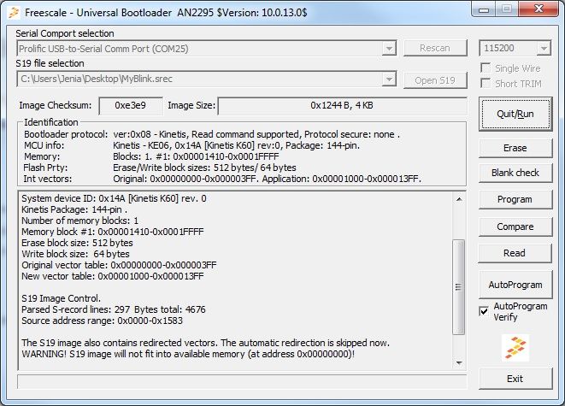Click the 'System device ID: 0x14A' log line
The height and width of the screenshot is (406, 565).
click(114, 198)
